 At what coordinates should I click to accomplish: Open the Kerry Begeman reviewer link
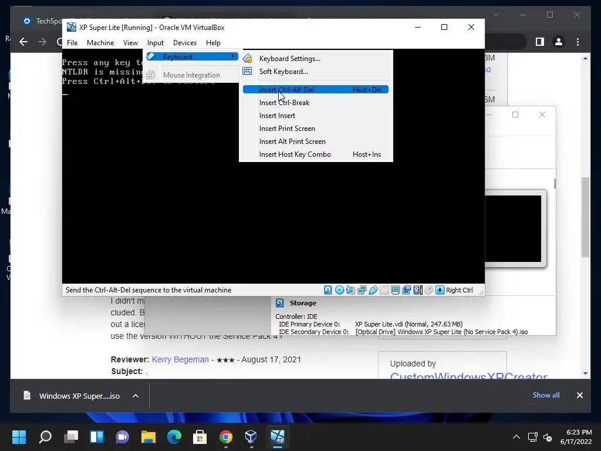pos(180,359)
